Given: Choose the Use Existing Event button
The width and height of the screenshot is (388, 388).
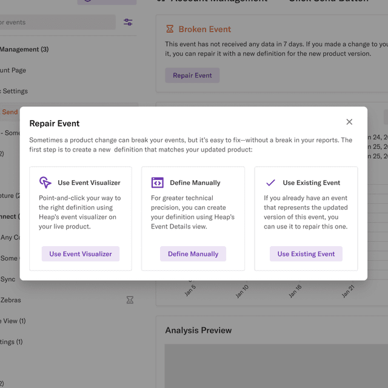Looking at the screenshot, I should point(306,254).
